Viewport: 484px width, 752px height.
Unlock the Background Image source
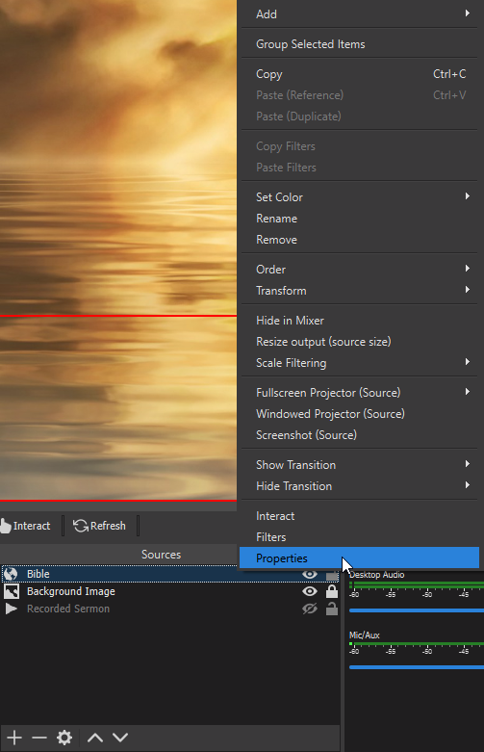(332, 591)
